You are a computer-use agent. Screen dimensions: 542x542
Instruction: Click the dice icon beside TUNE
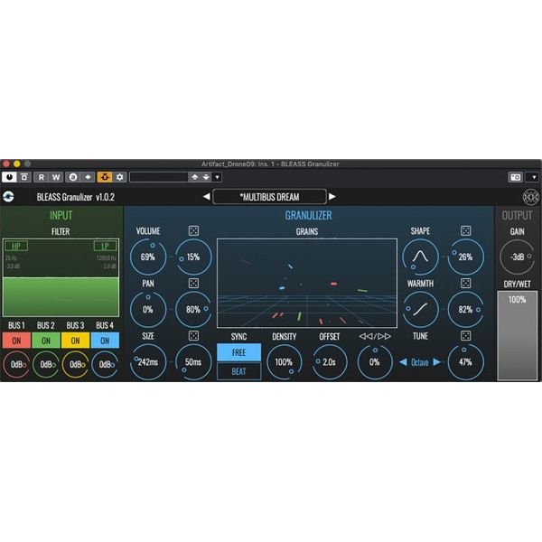point(465,336)
